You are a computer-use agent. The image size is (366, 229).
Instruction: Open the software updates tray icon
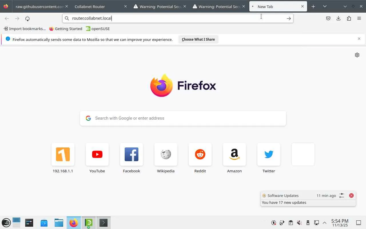point(274,223)
